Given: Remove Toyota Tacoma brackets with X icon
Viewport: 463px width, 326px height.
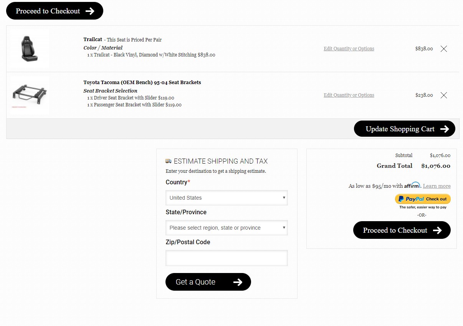Looking at the screenshot, I should point(444,95).
